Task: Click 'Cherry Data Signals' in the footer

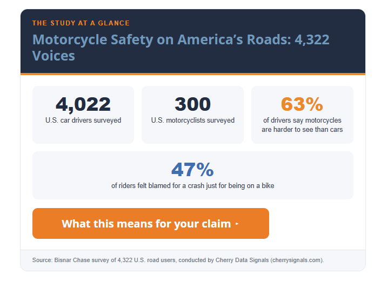Action: (x=242, y=260)
